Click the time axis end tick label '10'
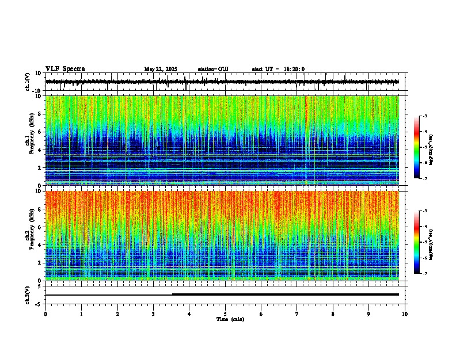This screenshot has width=456, height=352. tap(405, 314)
